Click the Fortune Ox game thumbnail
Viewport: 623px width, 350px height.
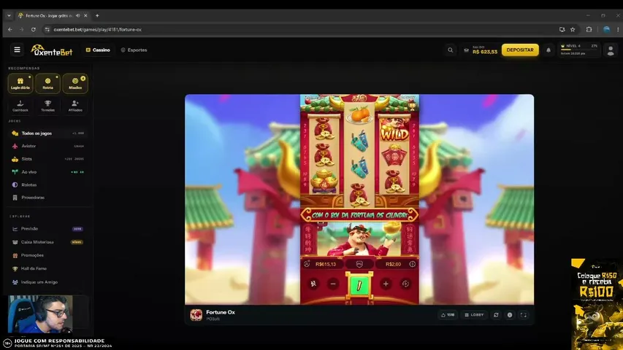(x=196, y=315)
